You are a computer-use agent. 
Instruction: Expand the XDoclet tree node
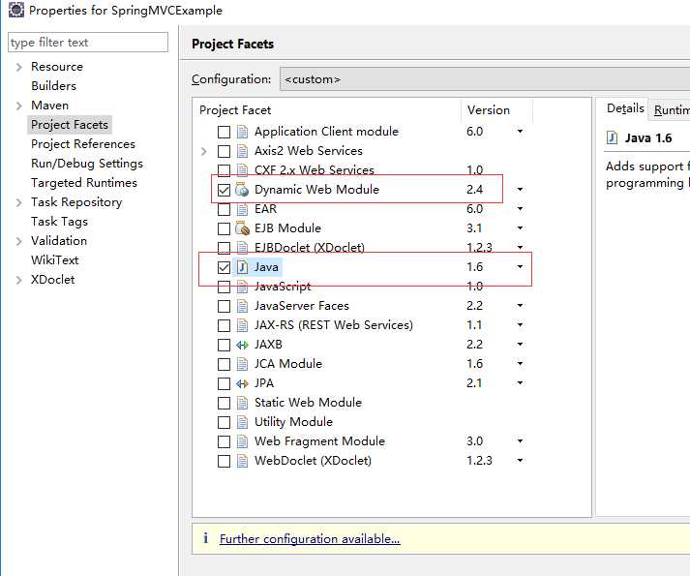(19, 280)
